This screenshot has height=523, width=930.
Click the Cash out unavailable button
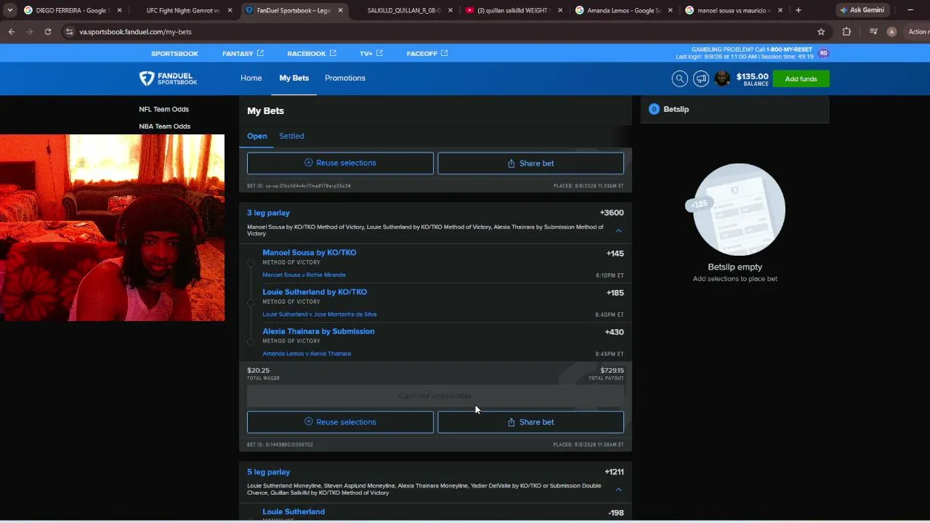(x=435, y=396)
